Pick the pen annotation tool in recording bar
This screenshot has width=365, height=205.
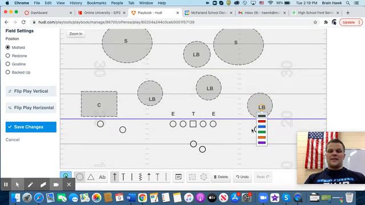(30, 184)
